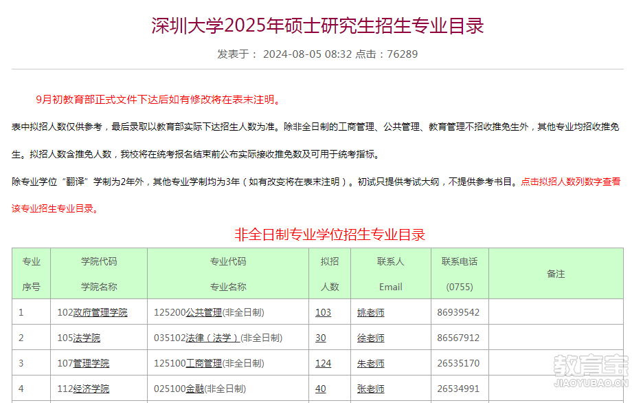Open the 法律(法学) major link
Image resolution: width=643 pixels, height=403 pixels.
pos(213,338)
